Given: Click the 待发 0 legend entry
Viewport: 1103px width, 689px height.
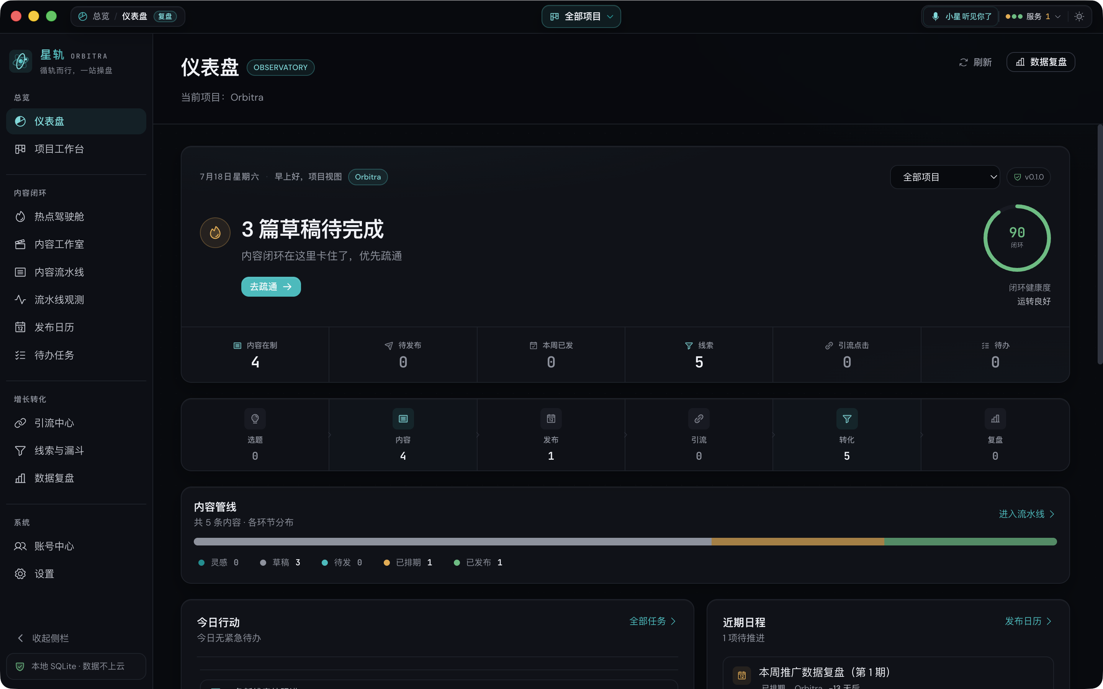Looking at the screenshot, I should tap(342, 563).
